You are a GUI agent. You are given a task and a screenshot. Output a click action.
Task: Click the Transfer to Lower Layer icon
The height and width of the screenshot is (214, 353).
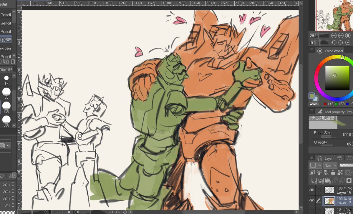coord(335,180)
